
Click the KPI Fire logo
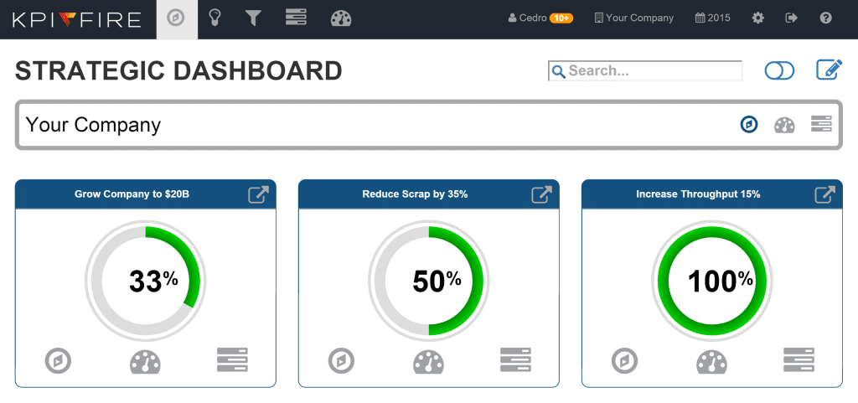[76, 19]
